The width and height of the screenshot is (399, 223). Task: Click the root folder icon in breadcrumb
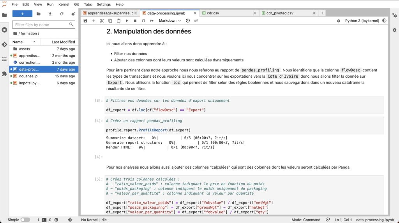15,33
